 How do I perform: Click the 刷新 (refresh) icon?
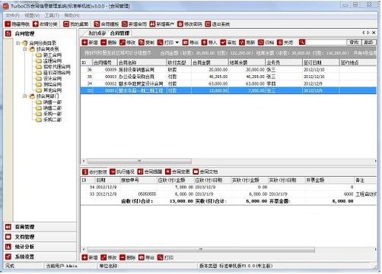(242, 43)
